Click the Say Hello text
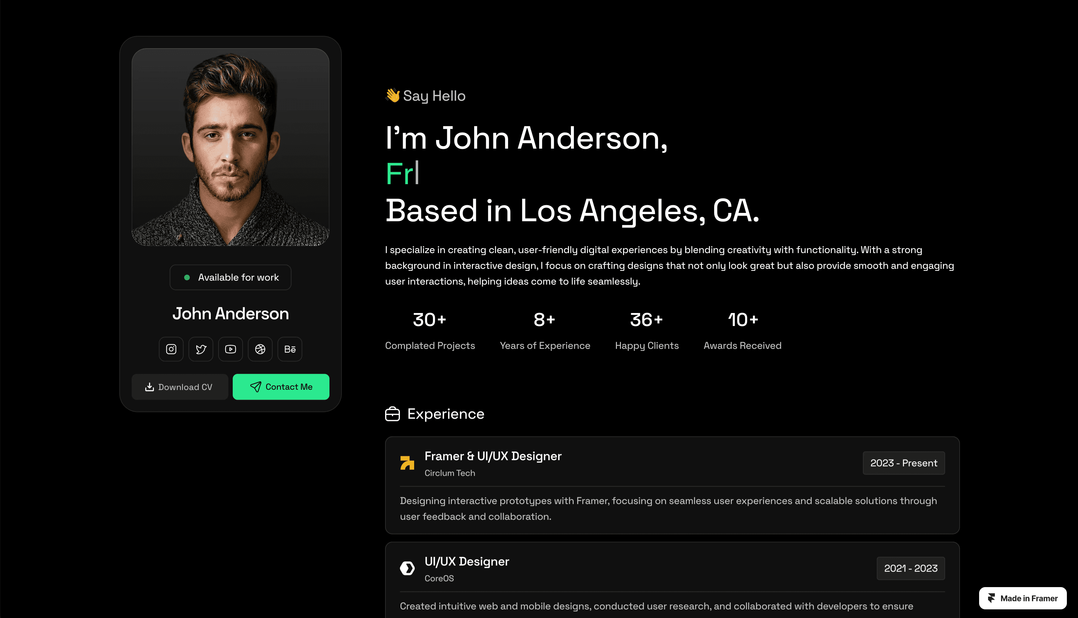The height and width of the screenshot is (618, 1078). click(434, 96)
